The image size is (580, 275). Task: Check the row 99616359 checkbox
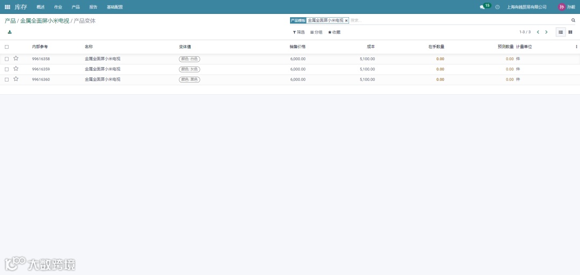click(6, 69)
